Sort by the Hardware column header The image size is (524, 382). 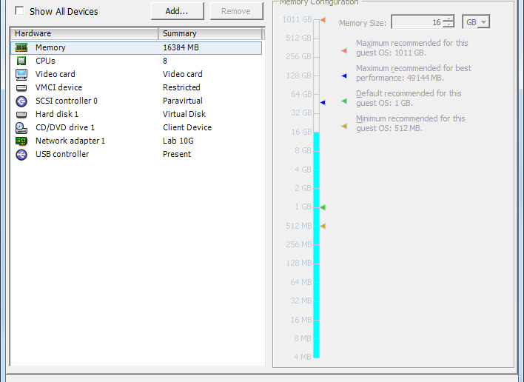pos(84,33)
